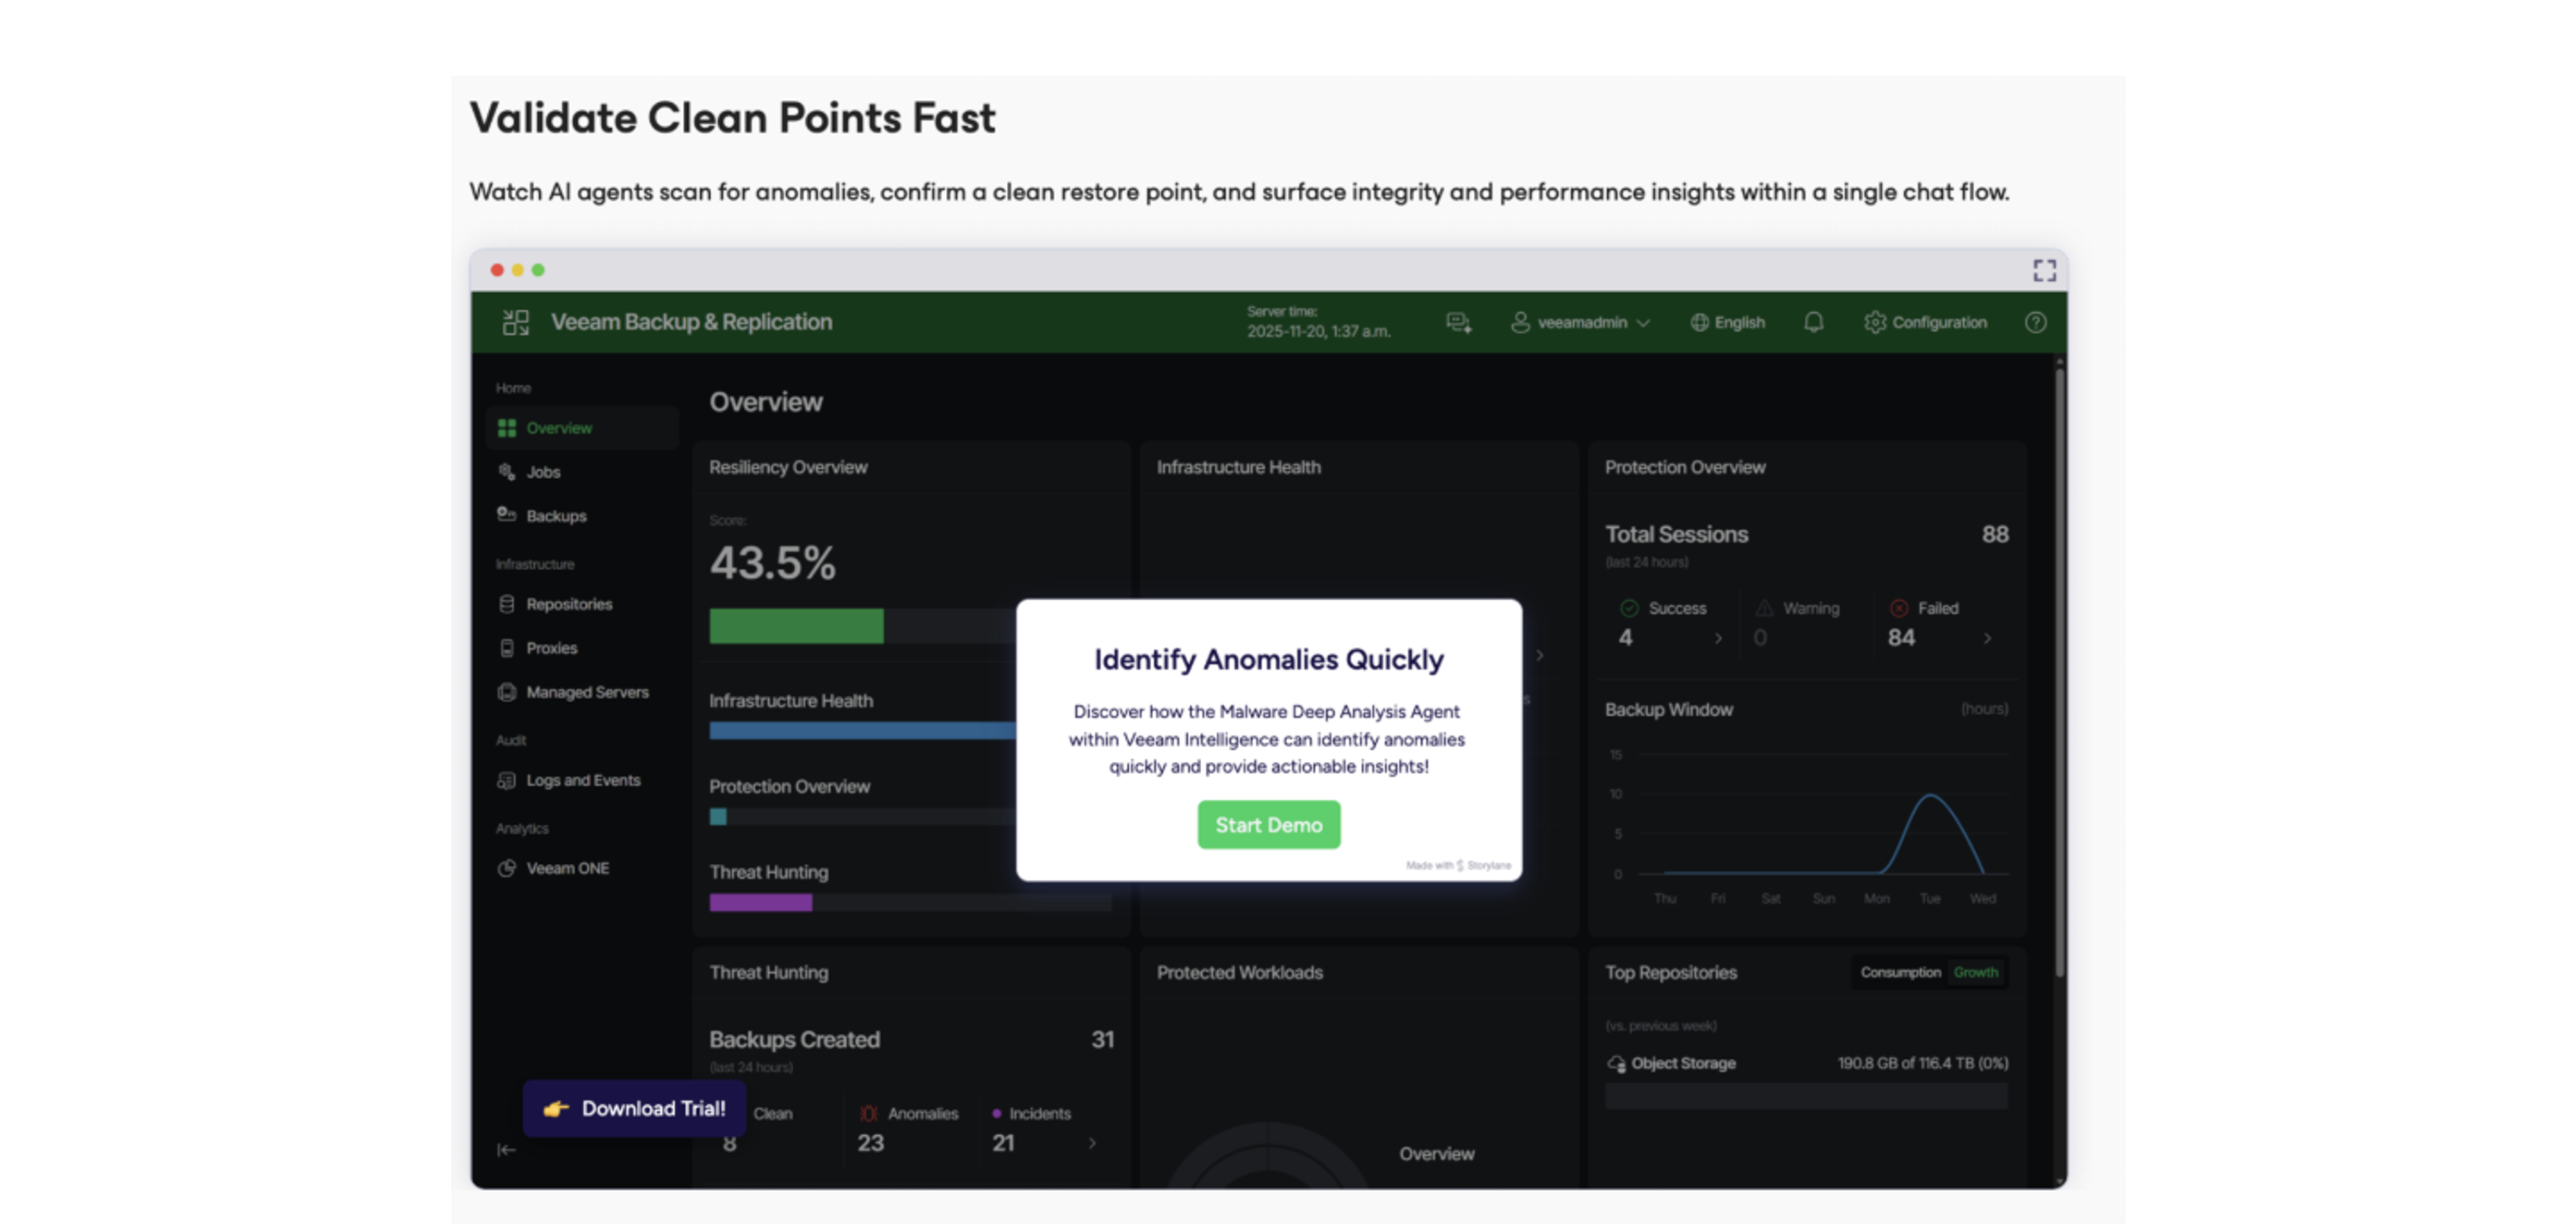Click the fullscreen expand icon
Viewport: 2576px width, 1224px height.
tap(2044, 270)
